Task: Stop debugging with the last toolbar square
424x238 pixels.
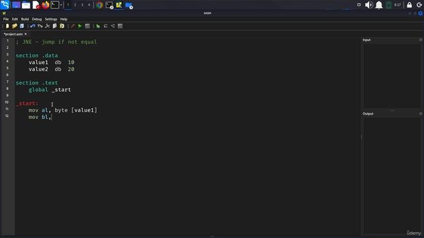Action: point(120,26)
